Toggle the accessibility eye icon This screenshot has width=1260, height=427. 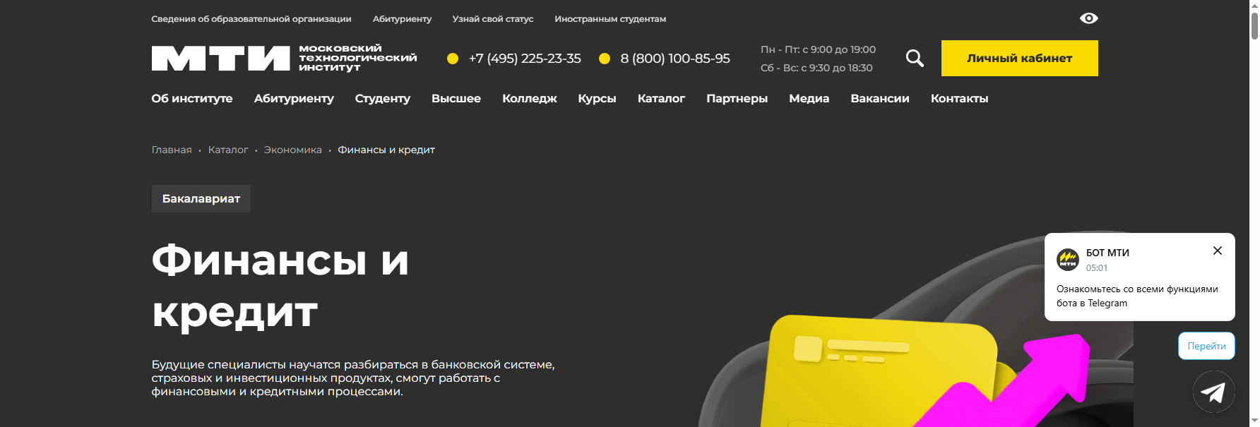click(1088, 18)
